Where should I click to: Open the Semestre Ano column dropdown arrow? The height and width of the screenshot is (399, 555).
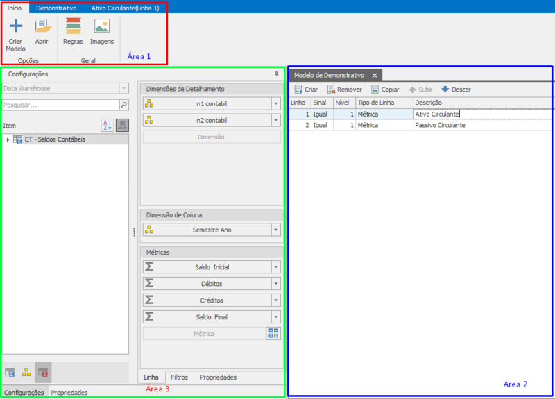point(276,230)
